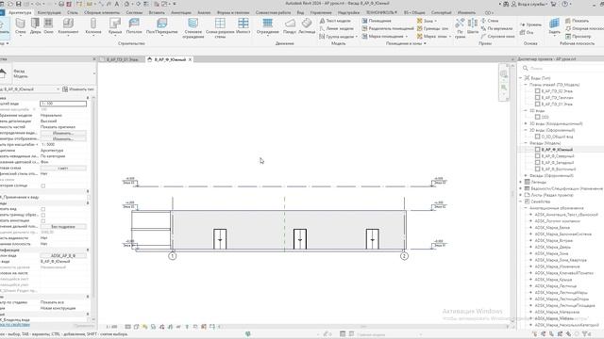604x339 pixels.
Task: Open the Аннотации ribbon tab
Action: (180, 12)
